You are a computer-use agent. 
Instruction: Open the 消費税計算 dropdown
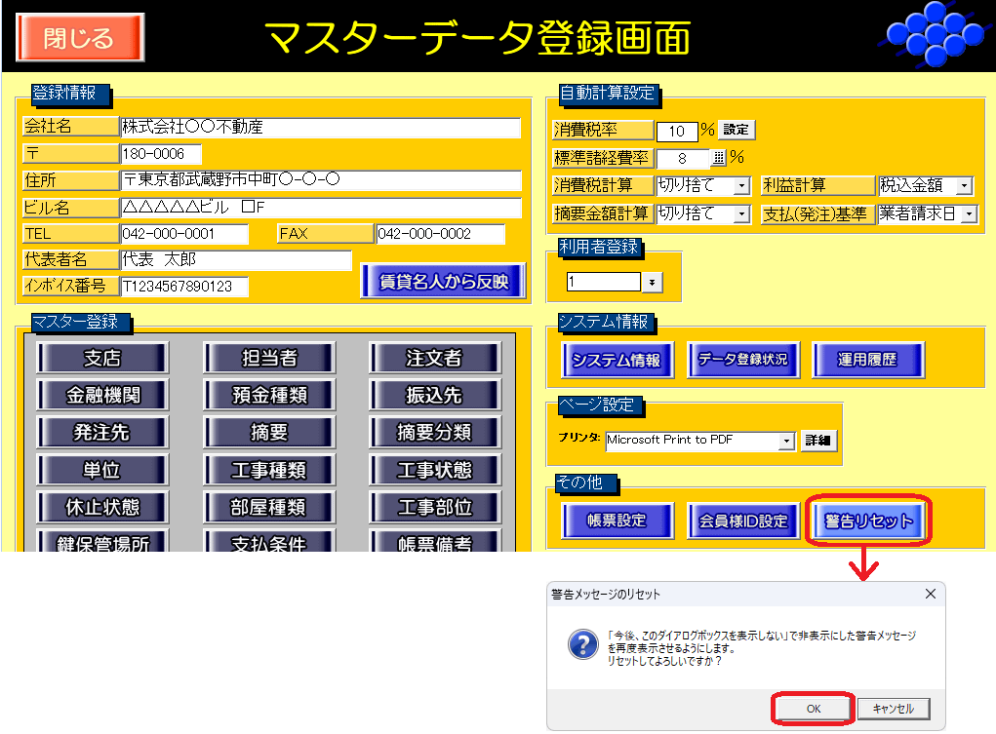point(741,185)
